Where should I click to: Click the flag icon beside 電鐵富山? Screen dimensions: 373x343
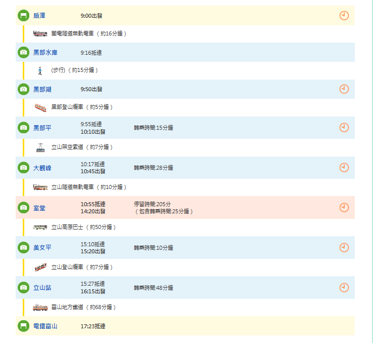tap(23, 326)
